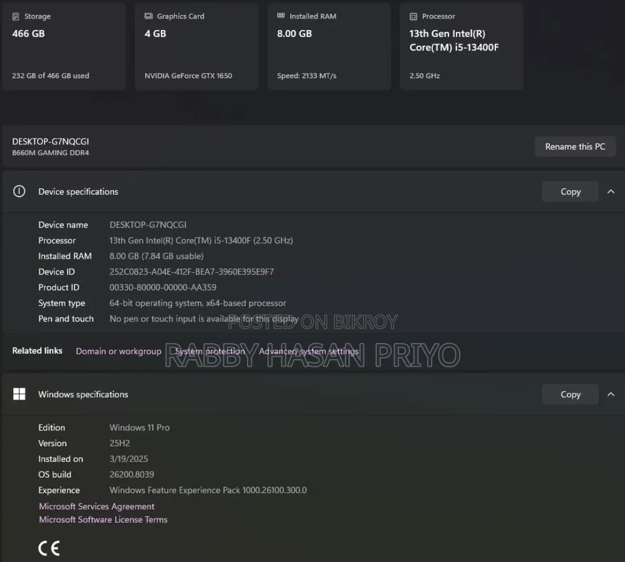Screen dimensions: 625x562
Task: Click the Windows specifications heading
Action: coord(83,395)
